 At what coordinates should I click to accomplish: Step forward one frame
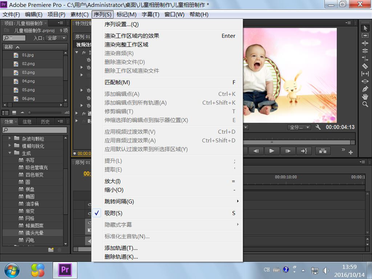288,151
